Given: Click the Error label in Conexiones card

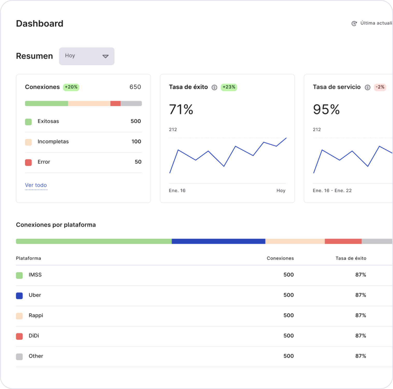Looking at the screenshot, I should pos(44,162).
